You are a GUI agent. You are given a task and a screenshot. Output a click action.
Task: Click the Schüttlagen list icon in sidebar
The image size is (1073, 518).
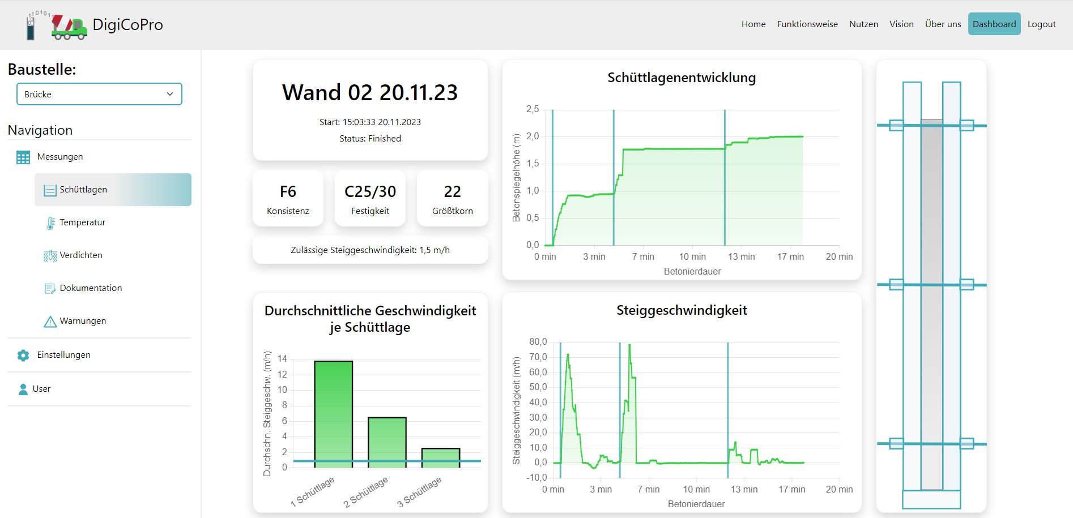(x=50, y=190)
